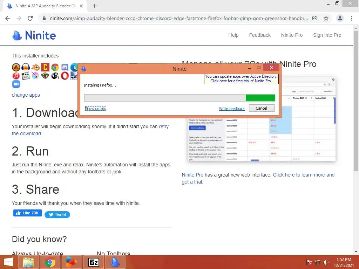Click here to learn more and get a trial
Screen dimensions: 359x269
304,175
